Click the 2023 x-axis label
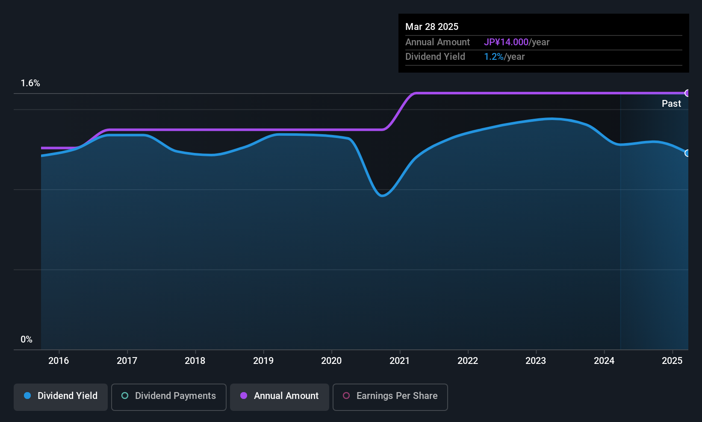The width and height of the screenshot is (702, 422). coord(536,360)
